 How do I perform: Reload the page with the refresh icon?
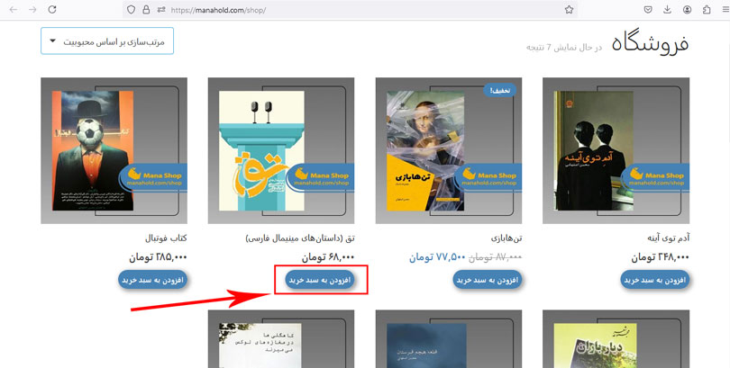(x=52, y=9)
